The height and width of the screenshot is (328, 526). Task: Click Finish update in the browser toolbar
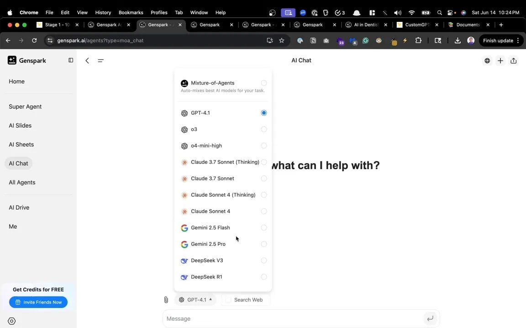tap(497, 41)
